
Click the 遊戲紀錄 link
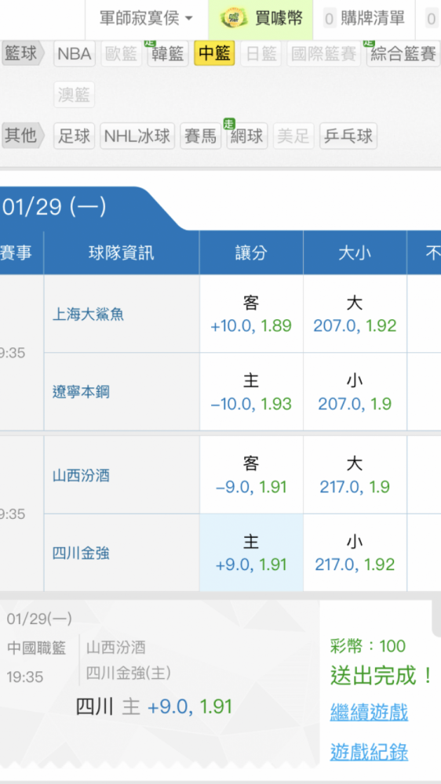coord(369,752)
